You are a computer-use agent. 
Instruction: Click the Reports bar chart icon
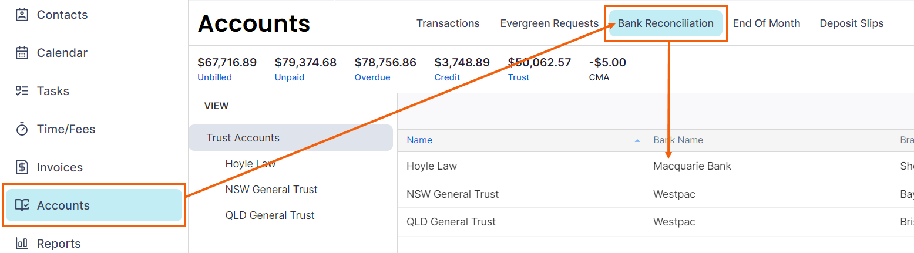click(22, 243)
